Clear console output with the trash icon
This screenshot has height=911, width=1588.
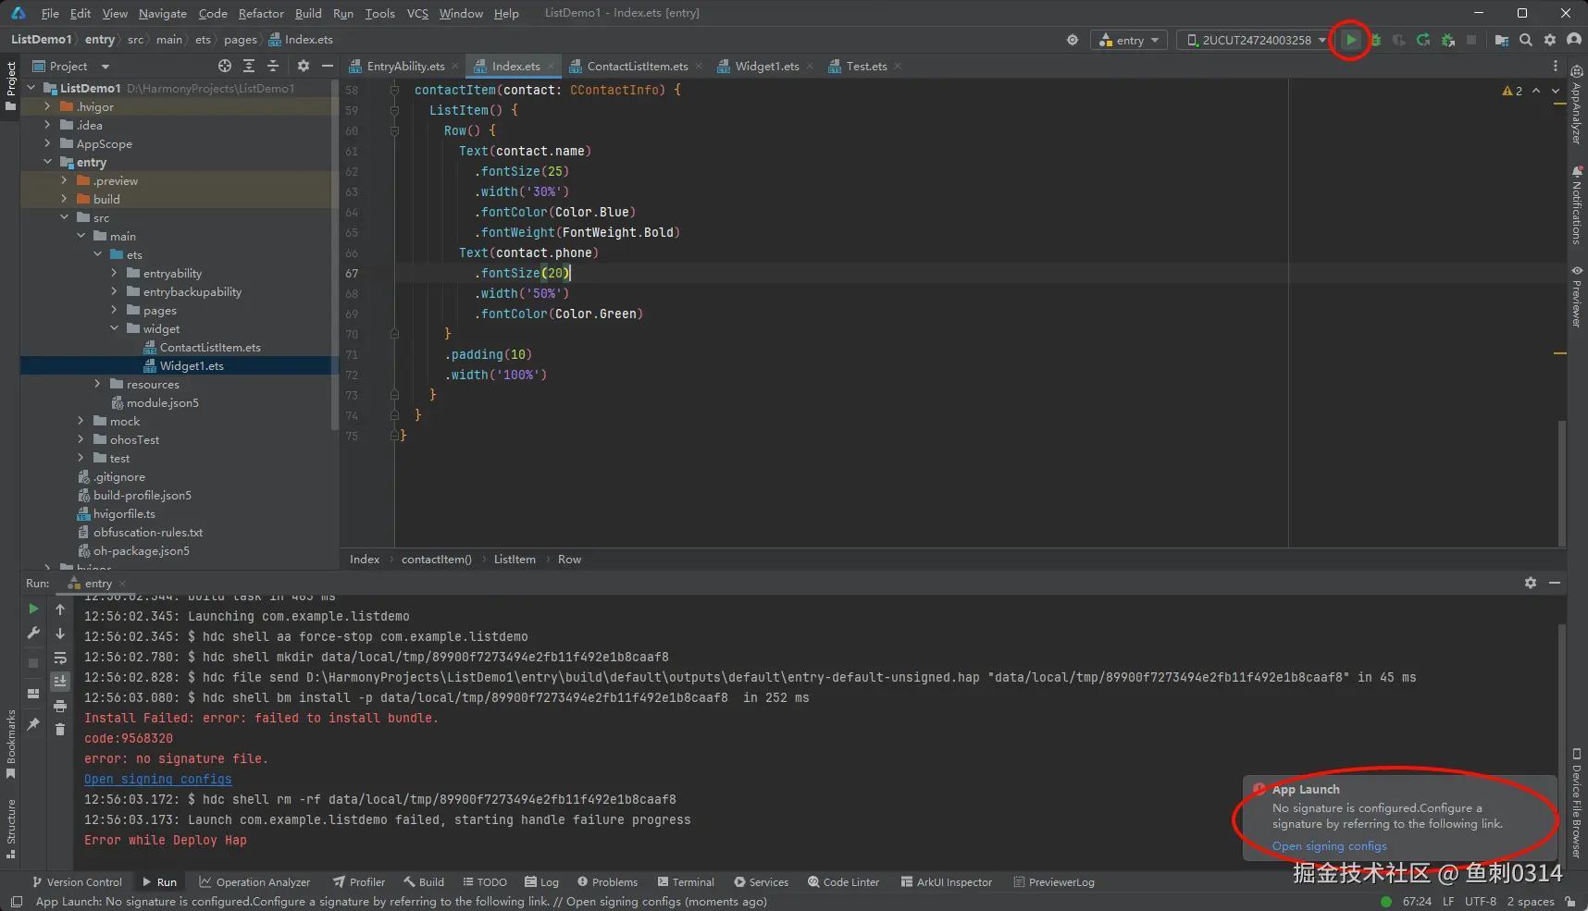click(x=60, y=730)
